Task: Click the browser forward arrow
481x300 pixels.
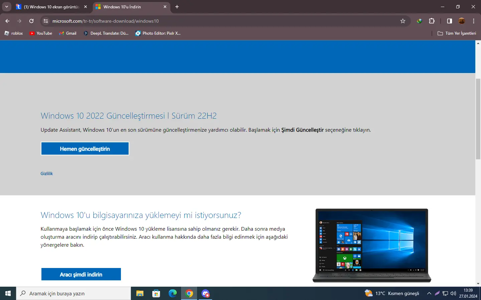Action: [19, 21]
